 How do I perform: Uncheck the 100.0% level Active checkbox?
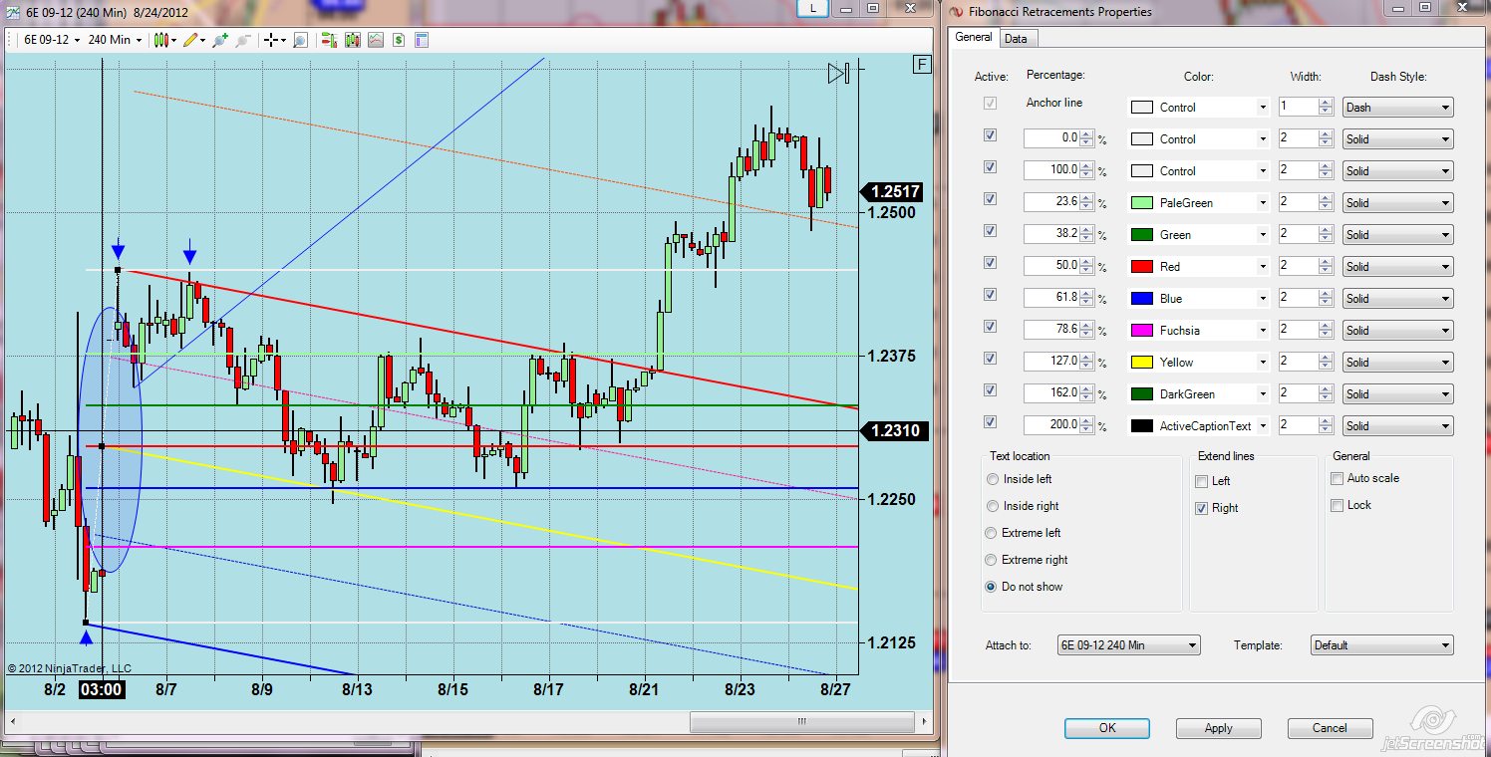click(x=990, y=167)
